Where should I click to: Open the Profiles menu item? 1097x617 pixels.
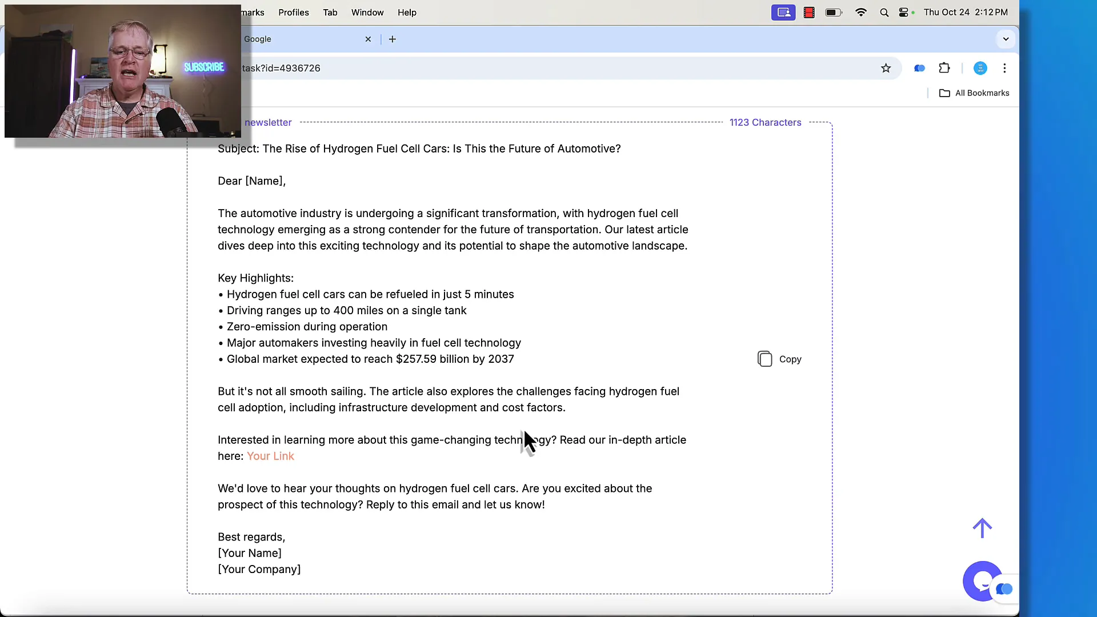[x=294, y=12]
